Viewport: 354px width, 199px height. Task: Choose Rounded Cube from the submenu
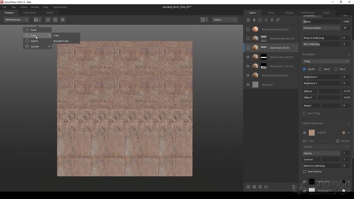pyautogui.click(x=61, y=41)
